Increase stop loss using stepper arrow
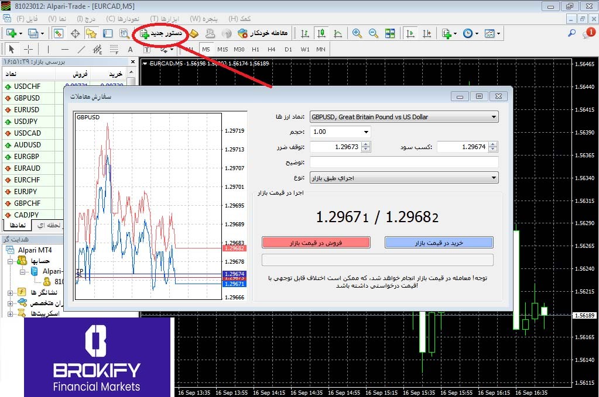 coord(365,144)
